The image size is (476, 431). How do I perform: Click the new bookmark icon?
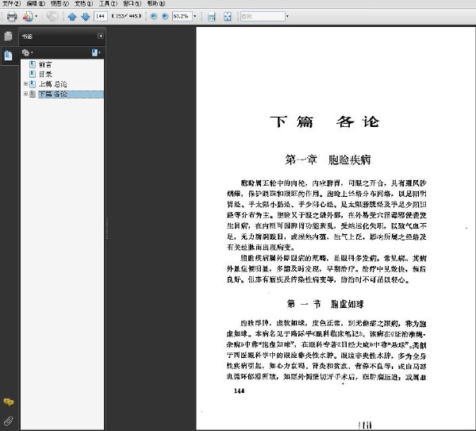pyautogui.click(x=96, y=52)
